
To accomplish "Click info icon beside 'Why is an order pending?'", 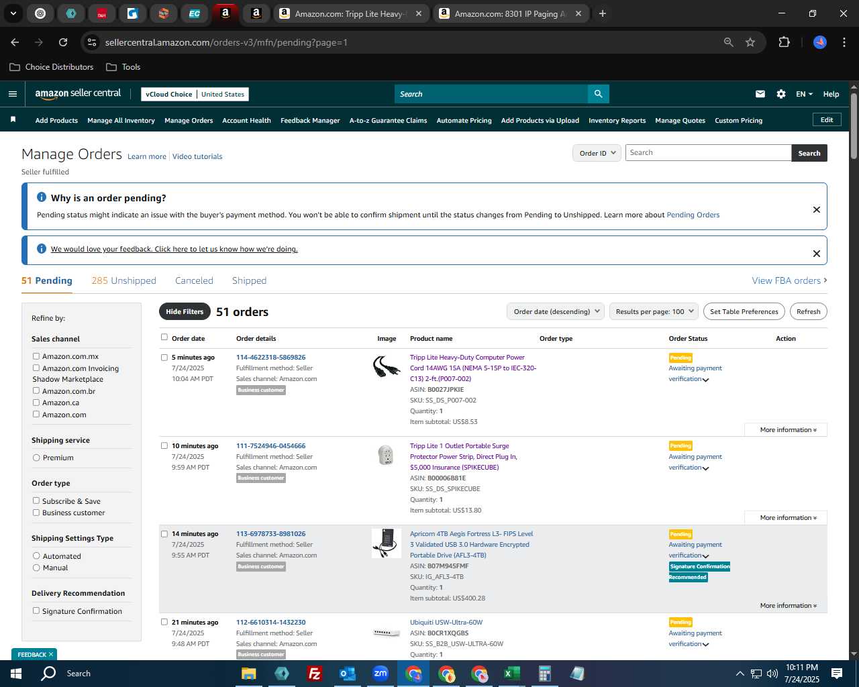I will (x=42, y=197).
